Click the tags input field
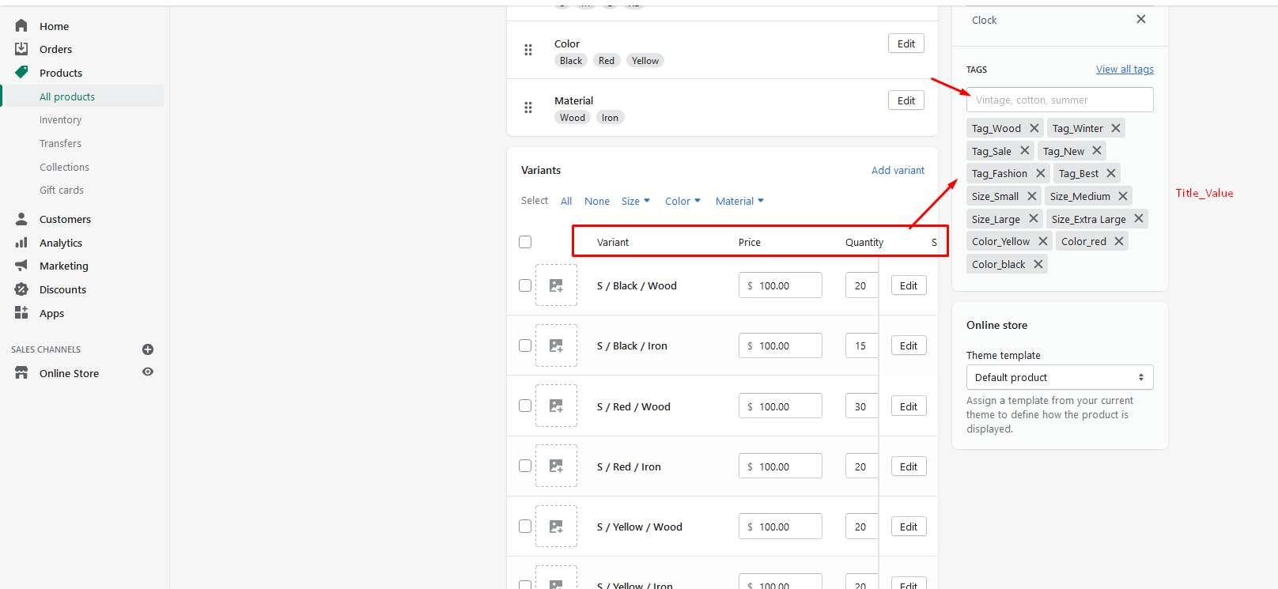The height and width of the screenshot is (589, 1278). (x=1060, y=100)
